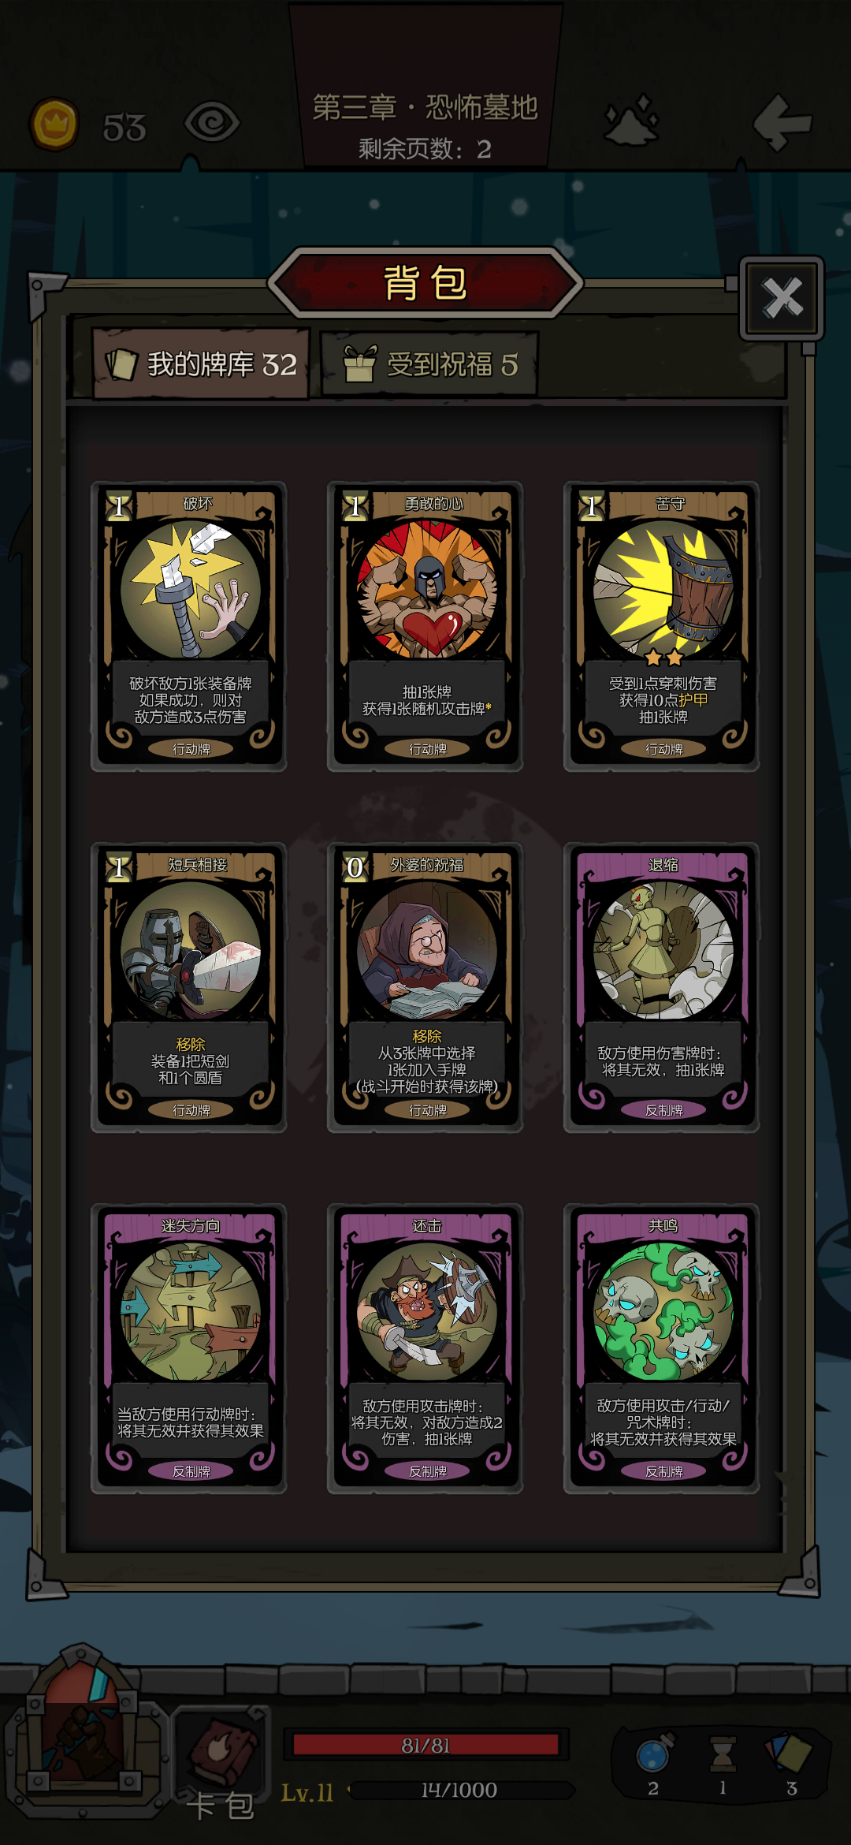This screenshot has height=1845, width=851.
Task: Switch to 受到祝福 5 tab
Action: point(430,364)
